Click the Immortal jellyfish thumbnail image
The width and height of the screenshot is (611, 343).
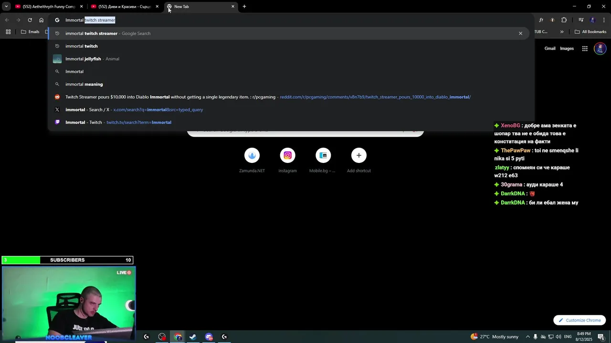click(57, 59)
